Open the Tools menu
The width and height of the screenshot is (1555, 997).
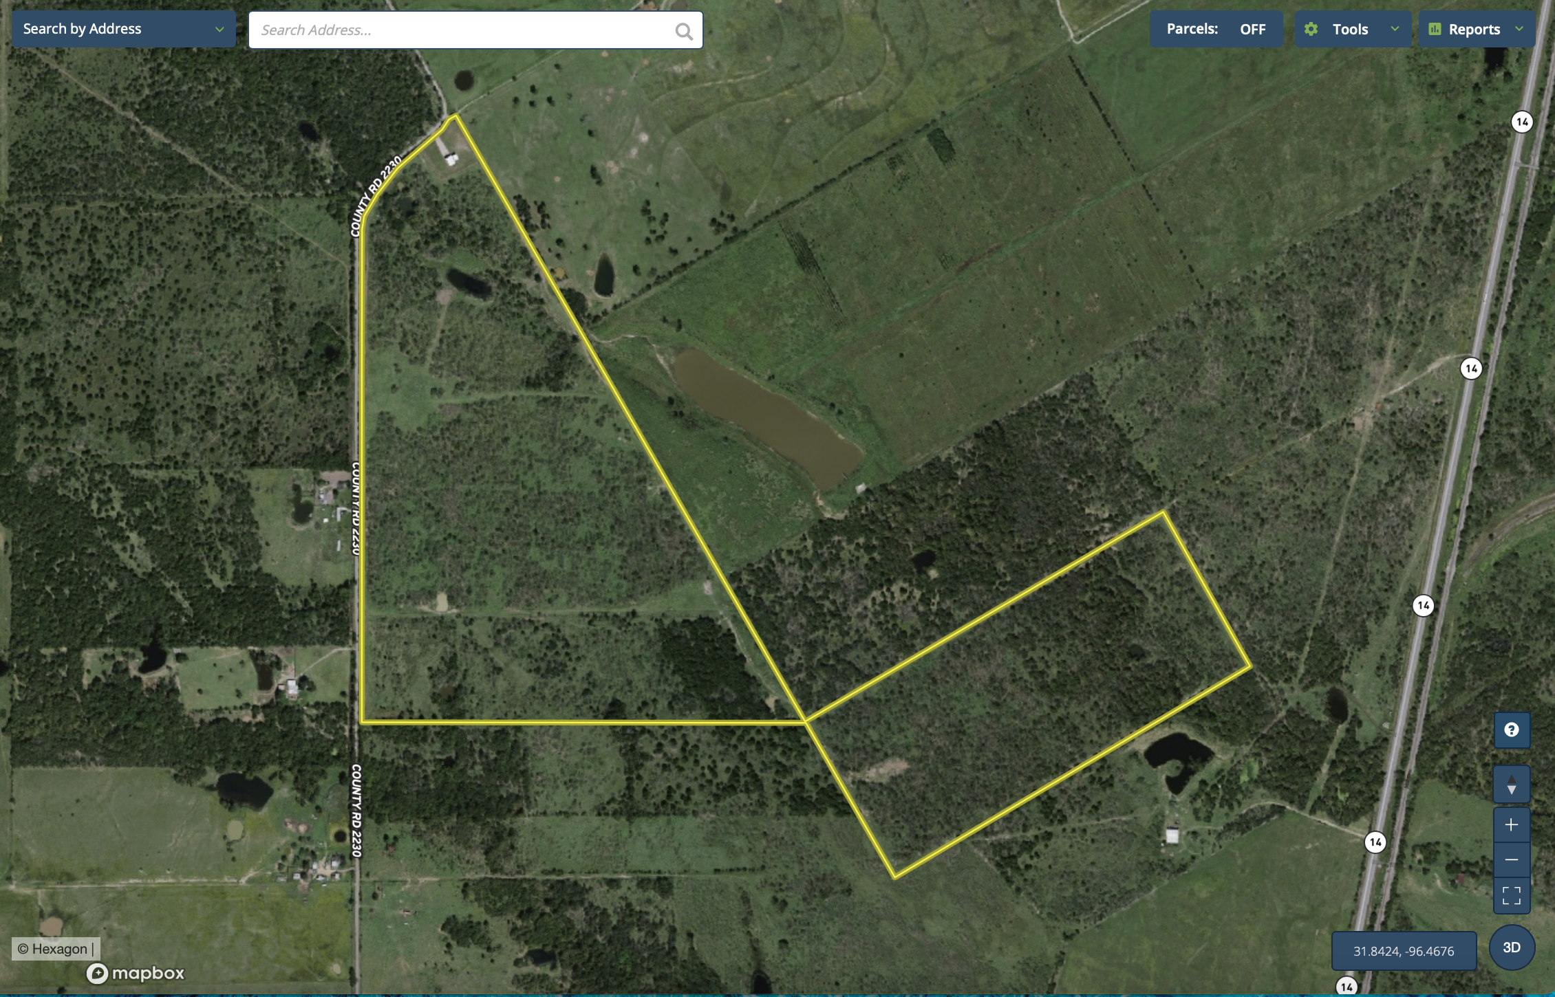1350,29
